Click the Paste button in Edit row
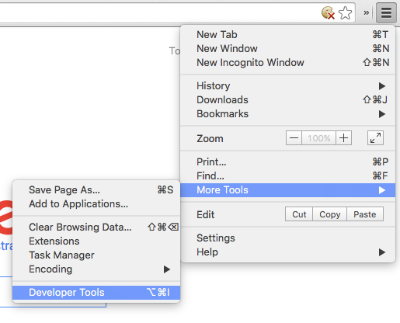Viewport: 400px width, 323px height. [x=365, y=214]
